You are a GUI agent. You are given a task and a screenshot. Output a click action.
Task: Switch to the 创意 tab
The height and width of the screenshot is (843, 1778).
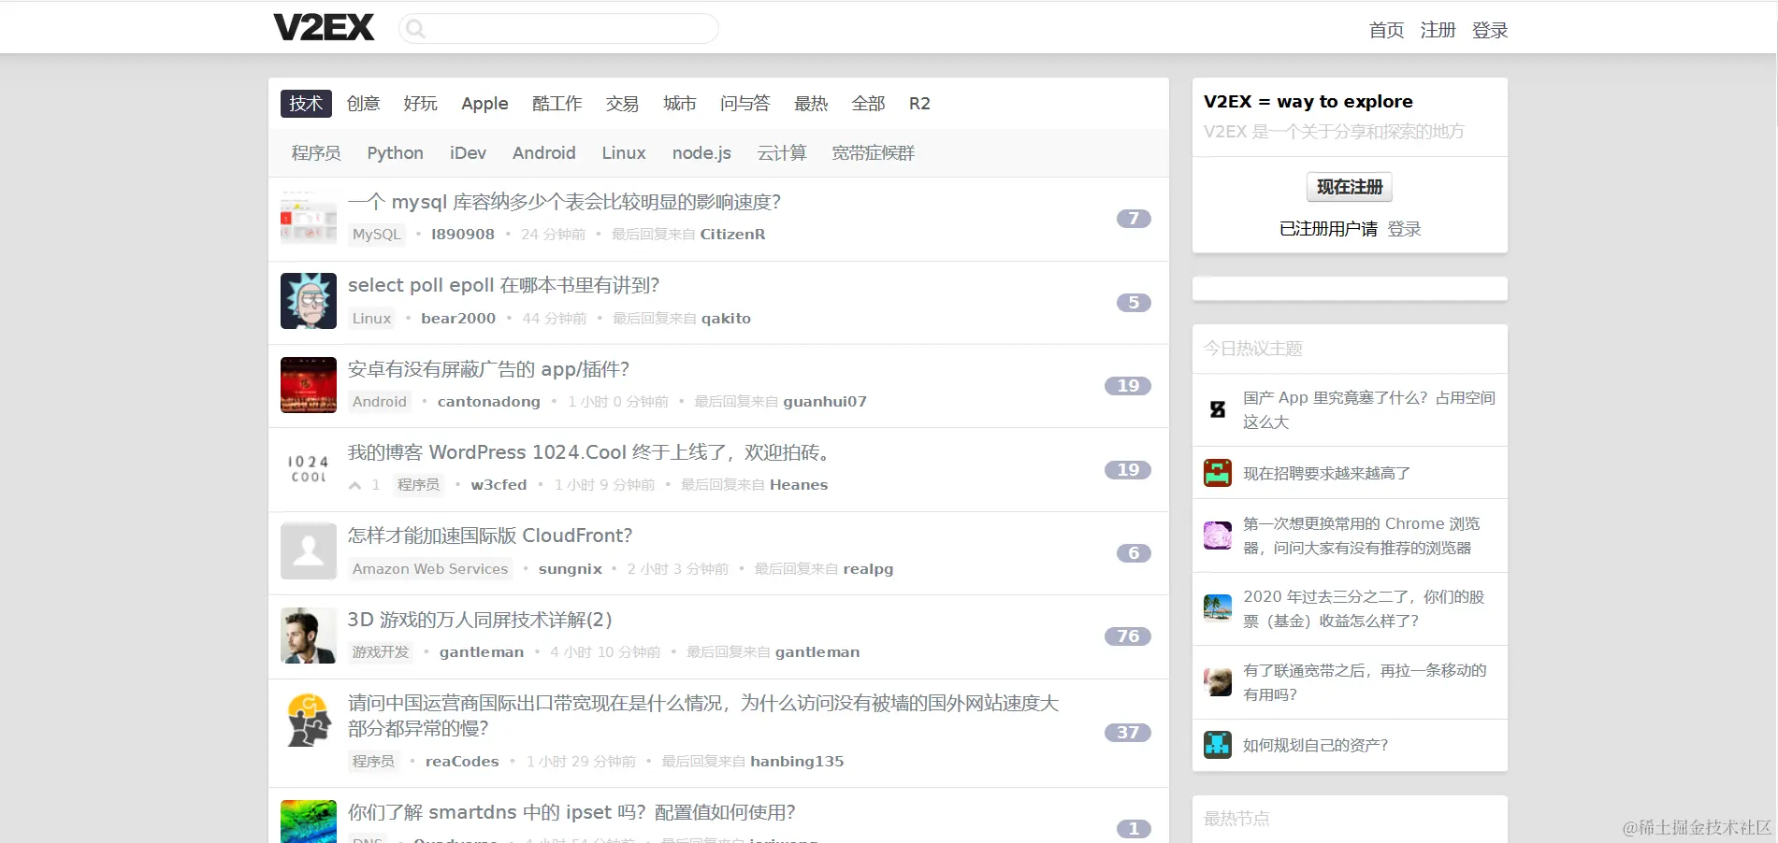point(364,104)
